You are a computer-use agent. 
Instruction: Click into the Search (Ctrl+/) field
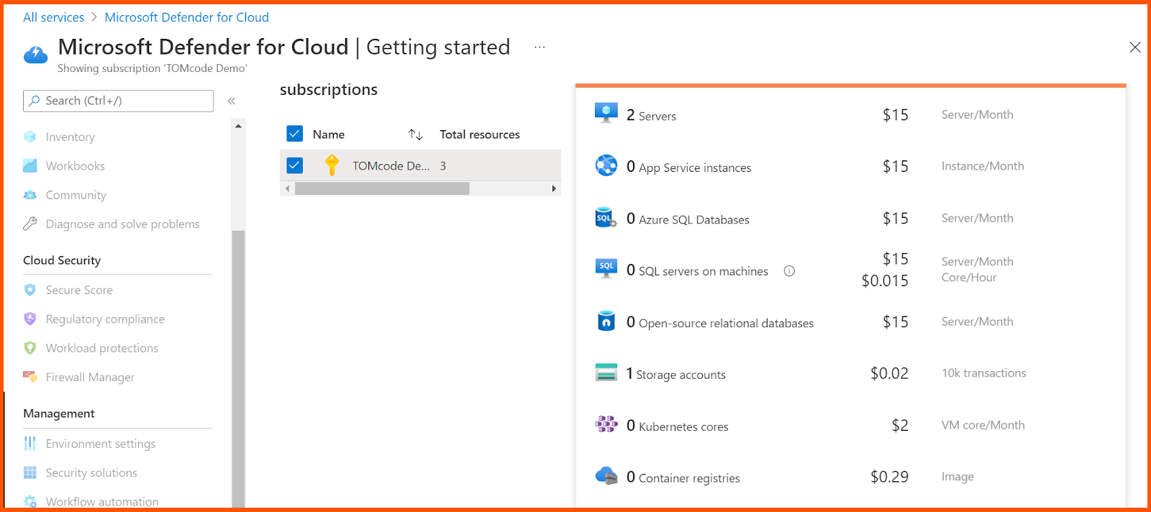pyautogui.click(x=118, y=101)
